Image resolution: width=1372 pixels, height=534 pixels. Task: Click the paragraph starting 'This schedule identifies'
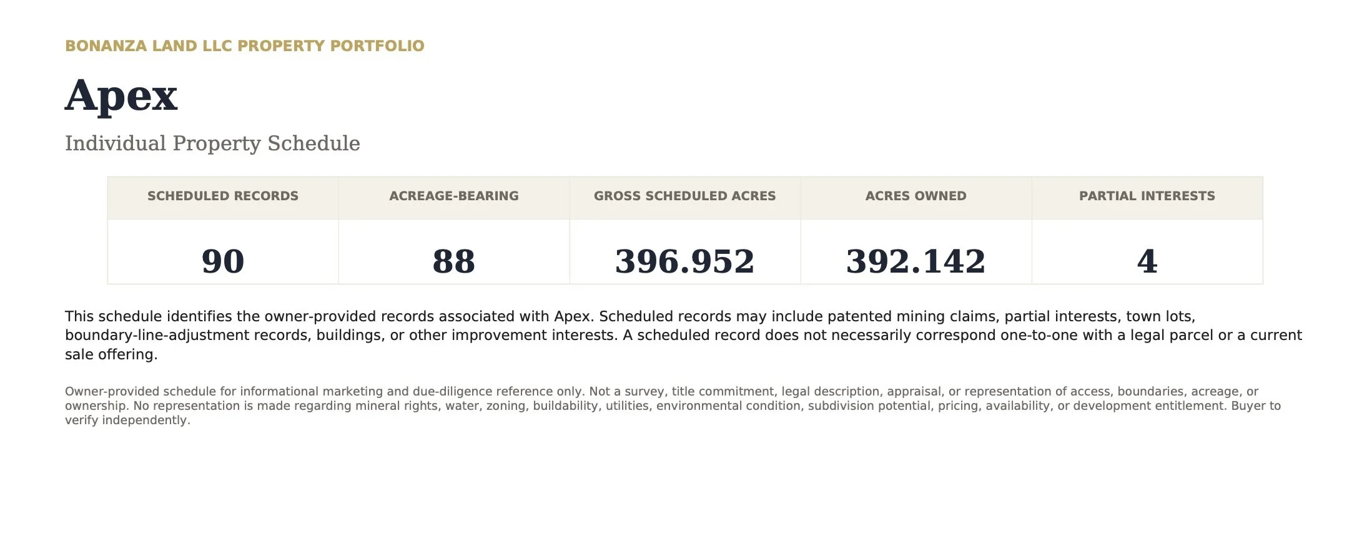pyautogui.click(x=684, y=336)
